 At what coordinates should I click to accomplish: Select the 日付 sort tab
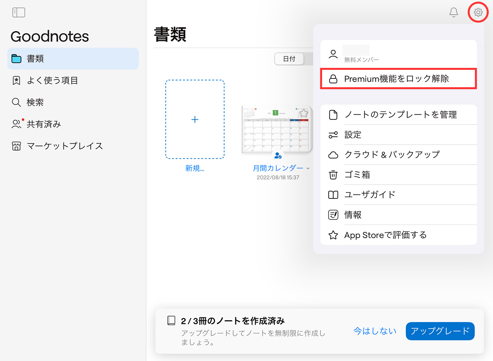tap(289, 59)
